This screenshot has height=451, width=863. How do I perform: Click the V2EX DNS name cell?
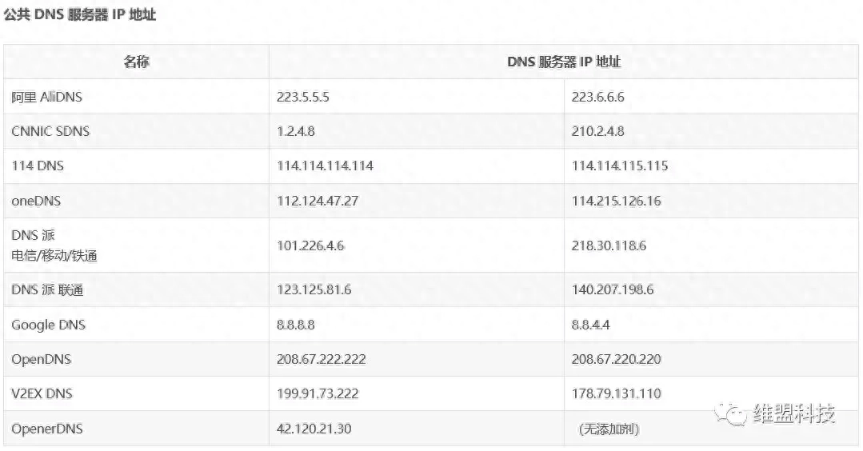[42, 394]
